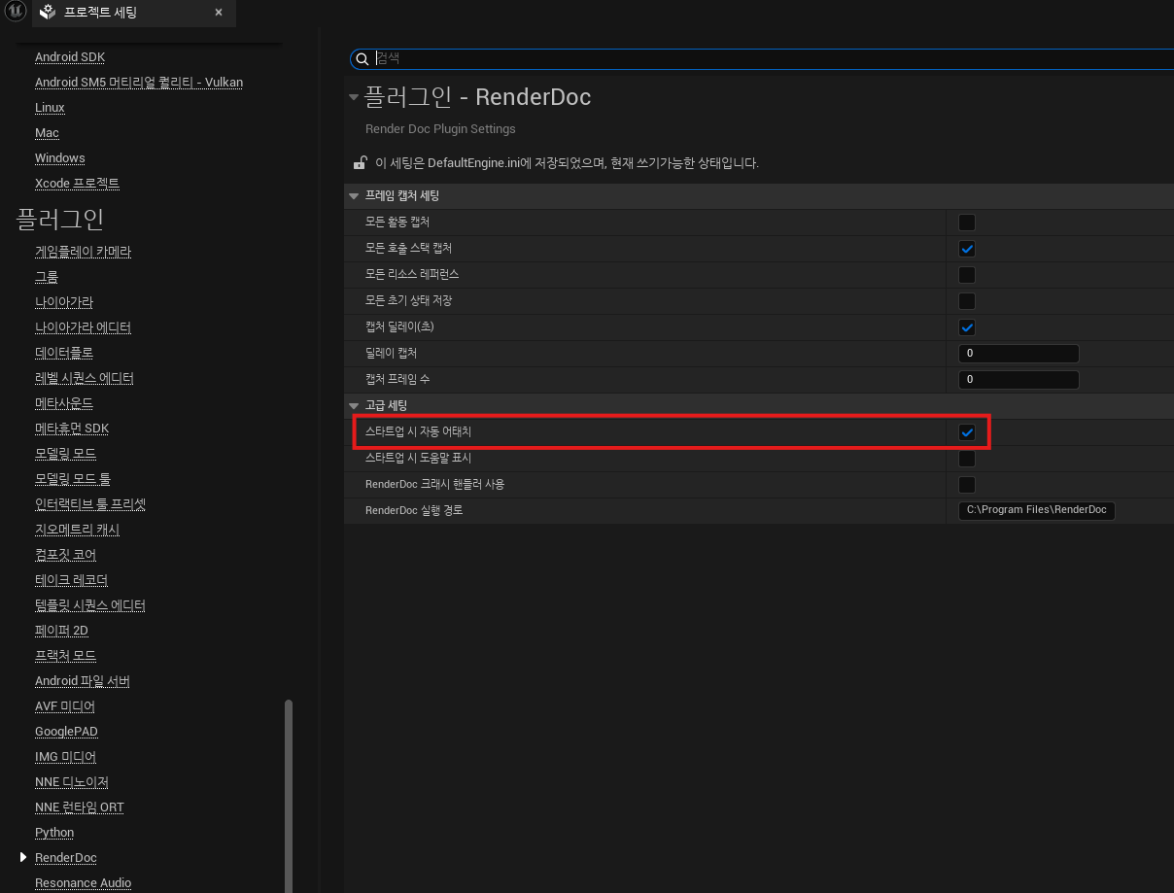Click the sidebar vertical scrollbar
The width and height of the screenshot is (1174, 893).
pos(288,796)
